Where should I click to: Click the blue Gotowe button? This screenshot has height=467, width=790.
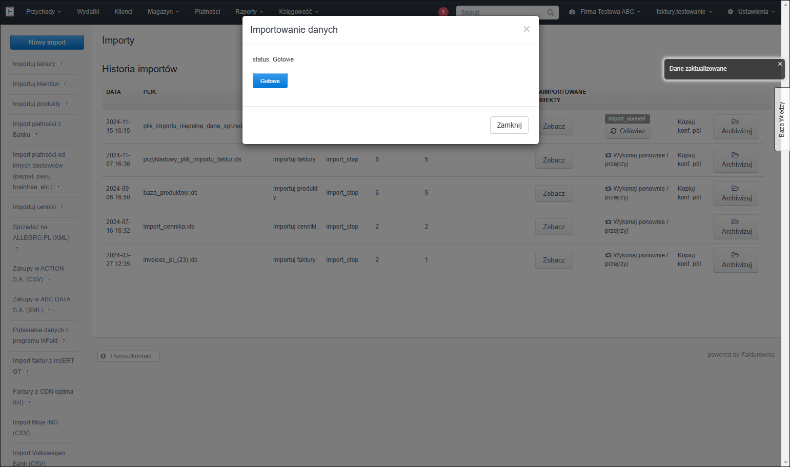tap(270, 80)
